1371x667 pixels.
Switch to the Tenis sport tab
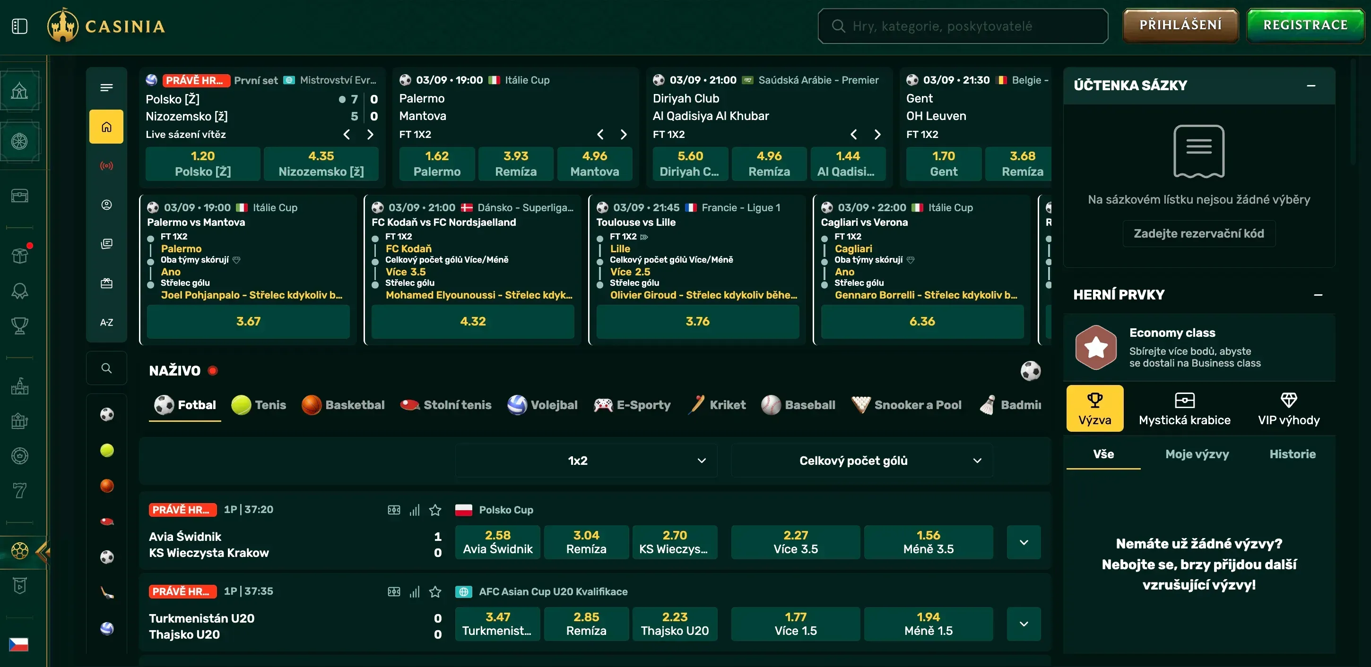pyautogui.click(x=259, y=405)
